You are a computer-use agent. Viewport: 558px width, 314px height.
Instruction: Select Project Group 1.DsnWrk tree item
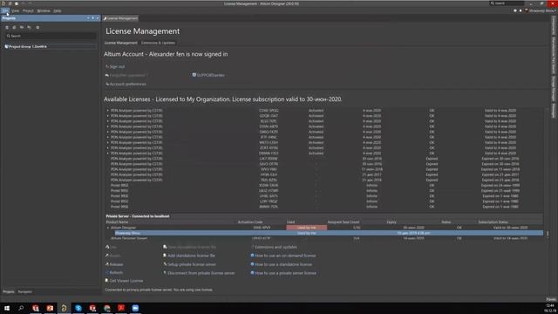tap(28, 46)
